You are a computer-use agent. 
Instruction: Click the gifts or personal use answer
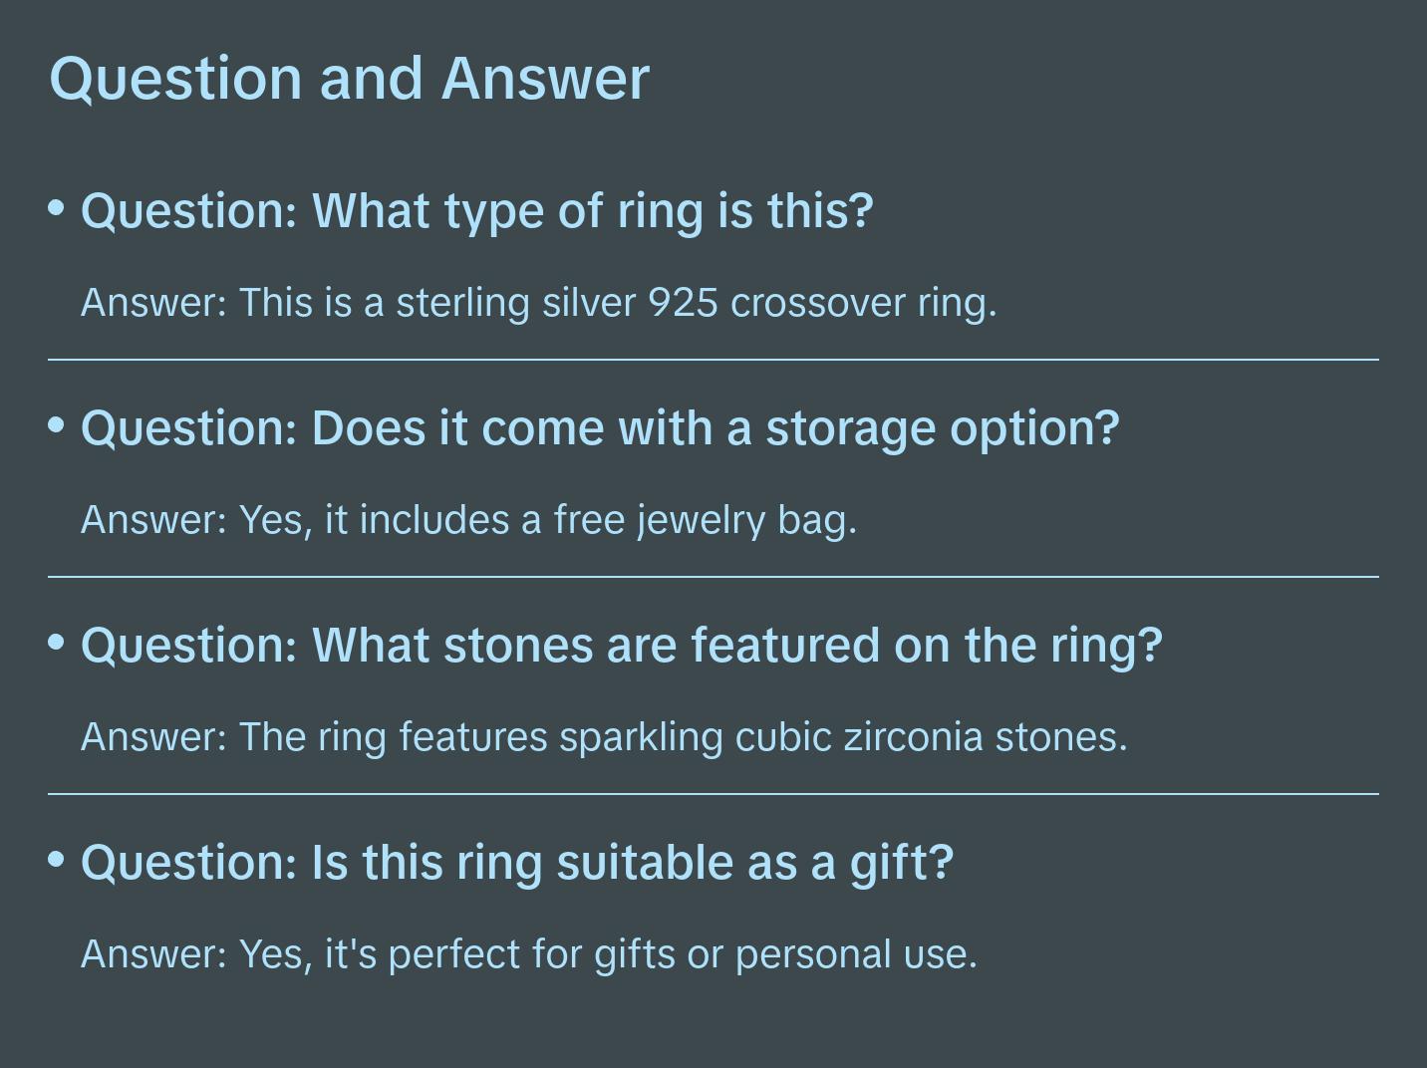coord(528,954)
